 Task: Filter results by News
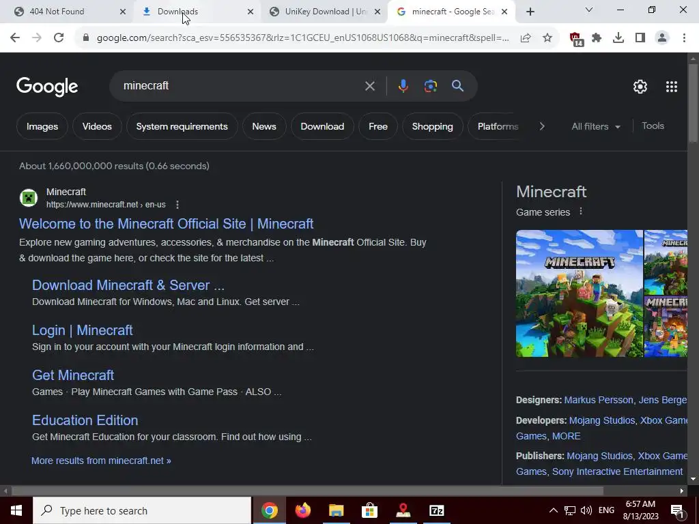pos(264,126)
